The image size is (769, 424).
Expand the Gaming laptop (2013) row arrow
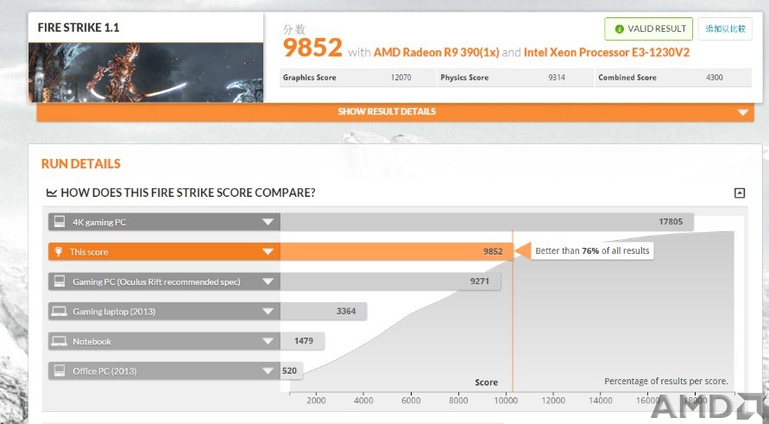[268, 311]
